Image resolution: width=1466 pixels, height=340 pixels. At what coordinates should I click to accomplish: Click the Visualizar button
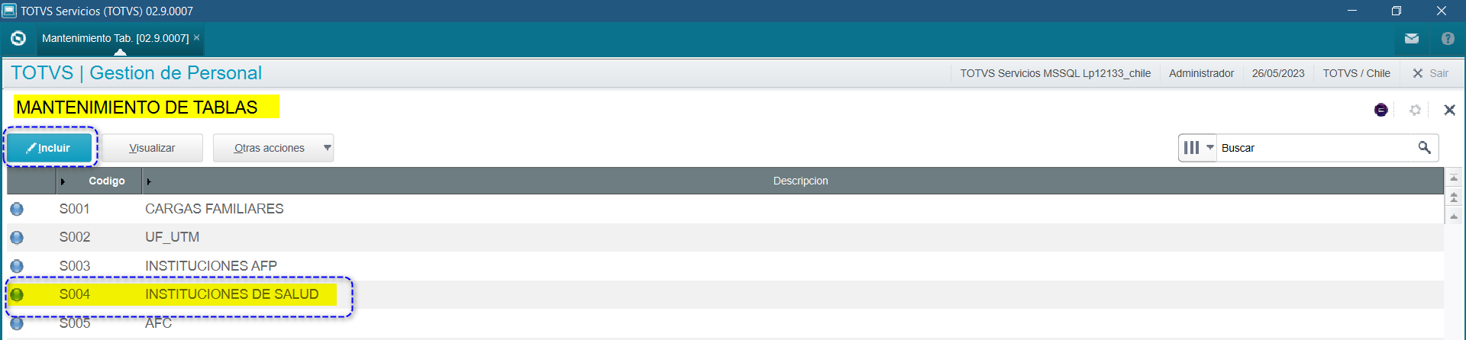tap(152, 148)
